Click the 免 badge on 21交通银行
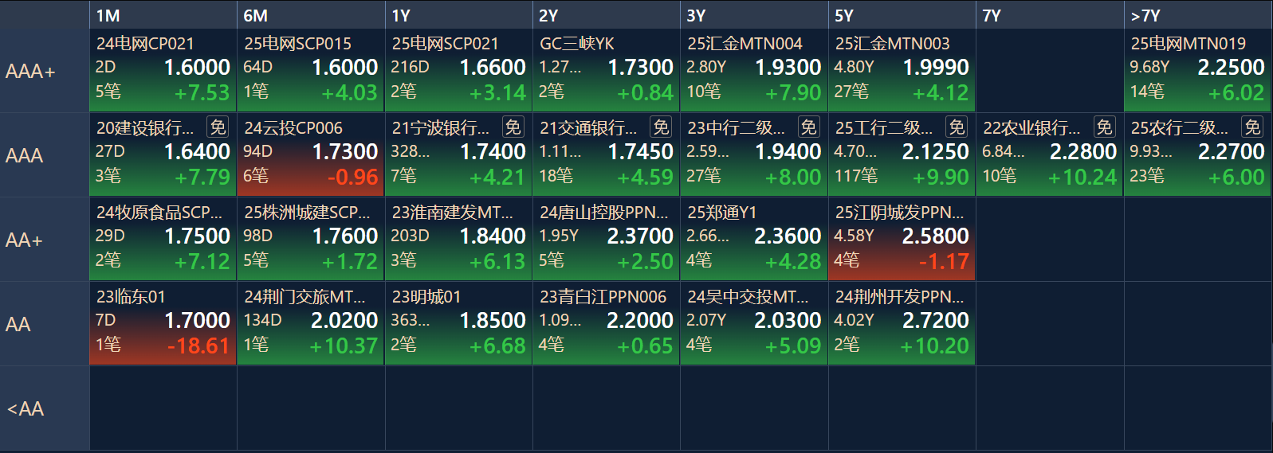Image resolution: width=1273 pixels, height=453 pixels. pos(661,127)
